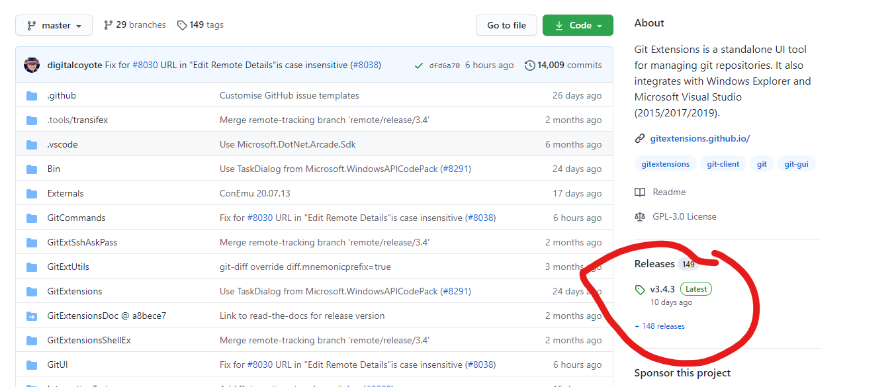The height and width of the screenshot is (387, 896).
Task: Click the GitExtUtils folder icon
Action: (32, 267)
